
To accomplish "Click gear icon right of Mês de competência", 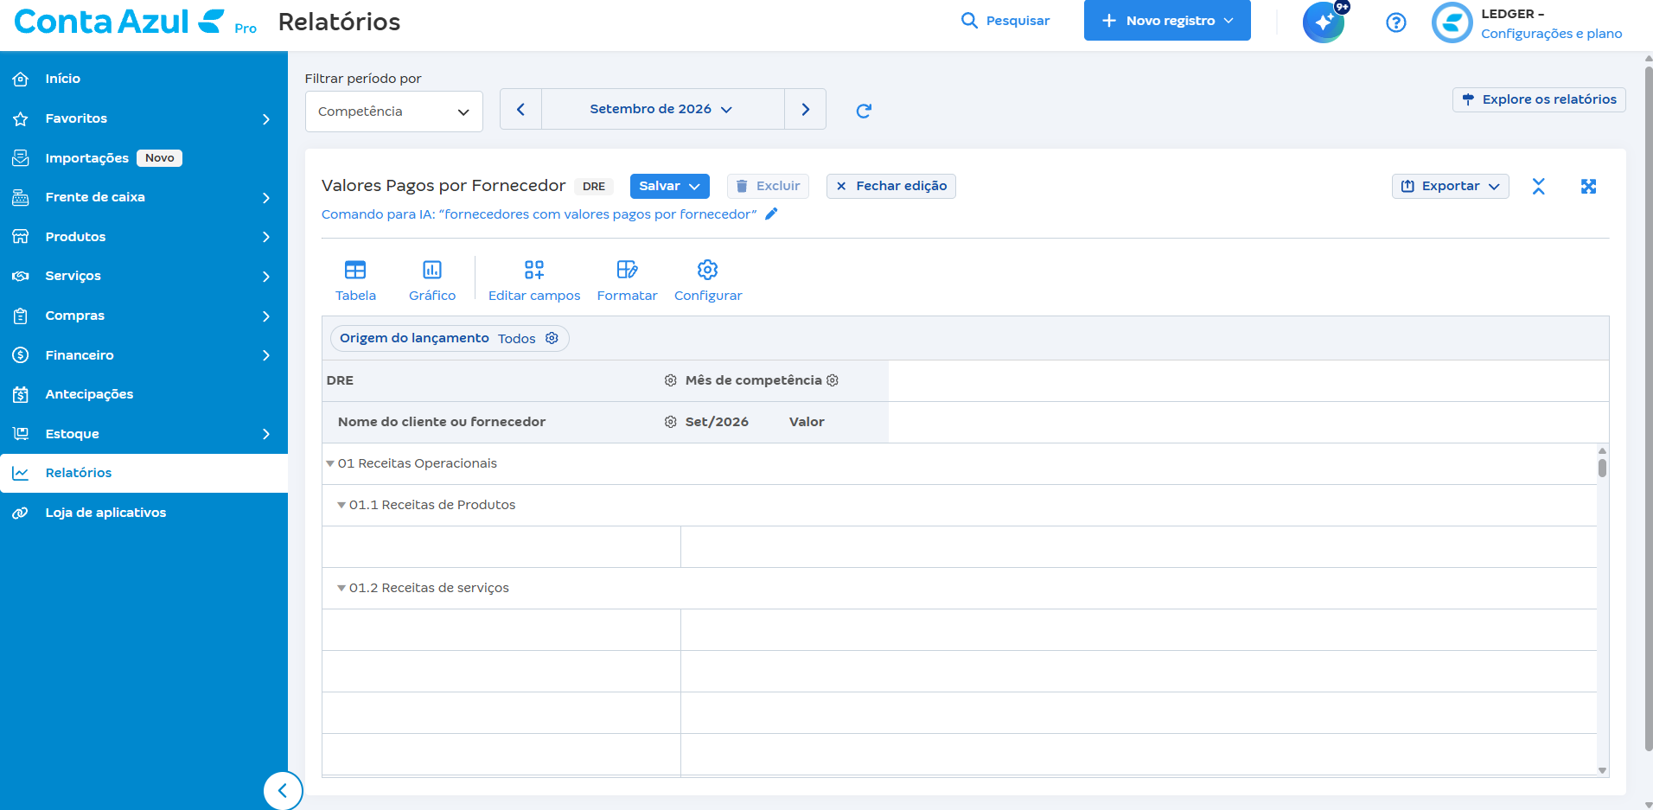I will coord(833,380).
